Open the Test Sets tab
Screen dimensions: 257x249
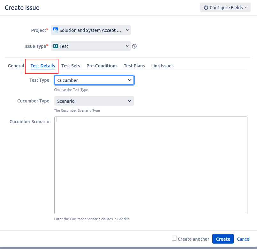point(71,66)
